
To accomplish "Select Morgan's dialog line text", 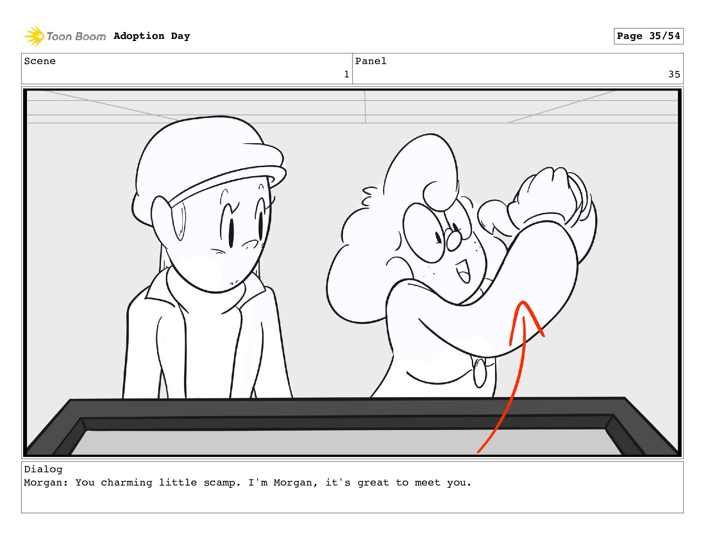I will [x=248, y=483].
